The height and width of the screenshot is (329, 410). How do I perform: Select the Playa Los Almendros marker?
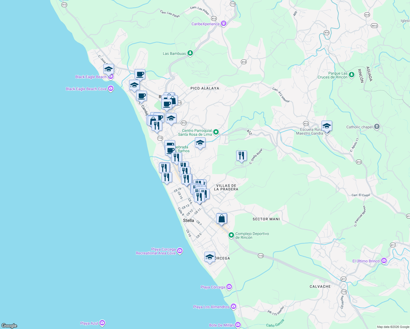(234, 307)
